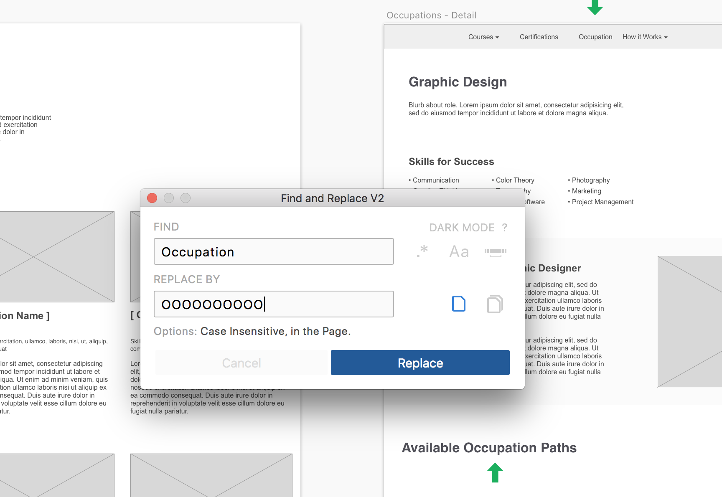Click the Graphic Designer card image placeholder
The height and width of the screenshot is (497, 722).
(689, 322)
